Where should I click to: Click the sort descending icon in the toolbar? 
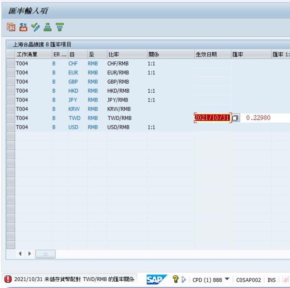(59, 28)
